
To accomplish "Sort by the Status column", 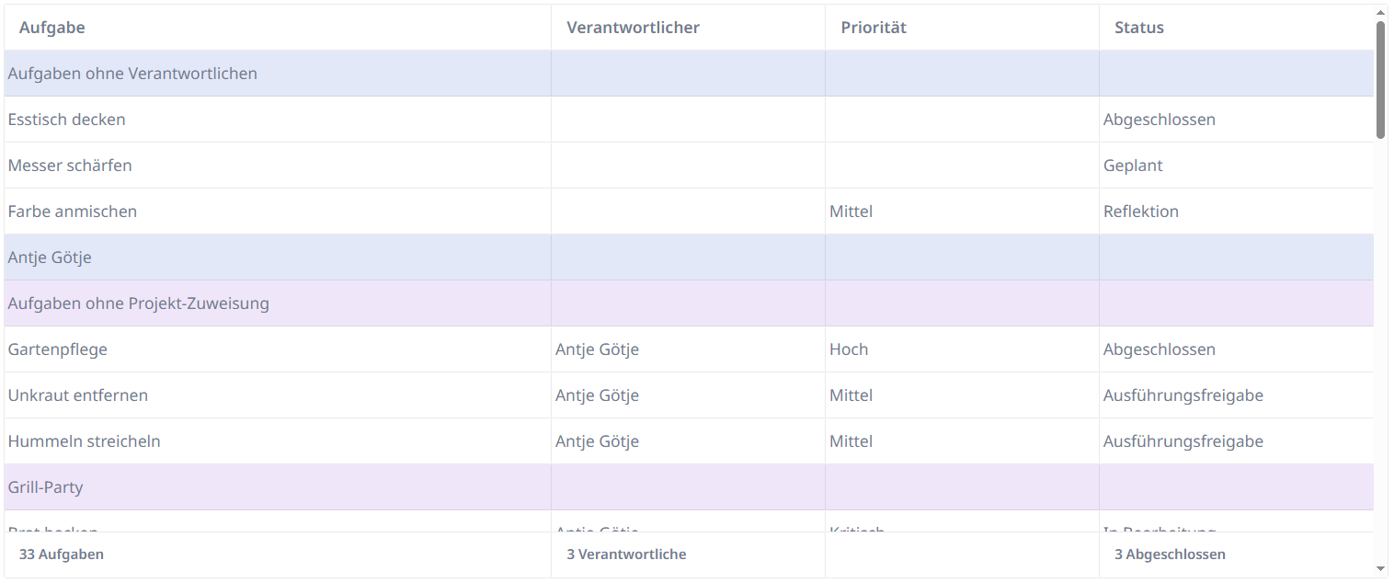I will pyautogui.click(x=1138, y=27).
